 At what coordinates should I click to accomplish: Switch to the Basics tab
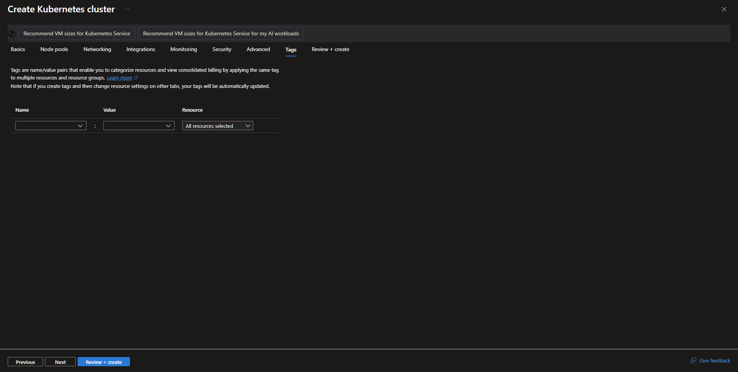click(x=18, y=50)
